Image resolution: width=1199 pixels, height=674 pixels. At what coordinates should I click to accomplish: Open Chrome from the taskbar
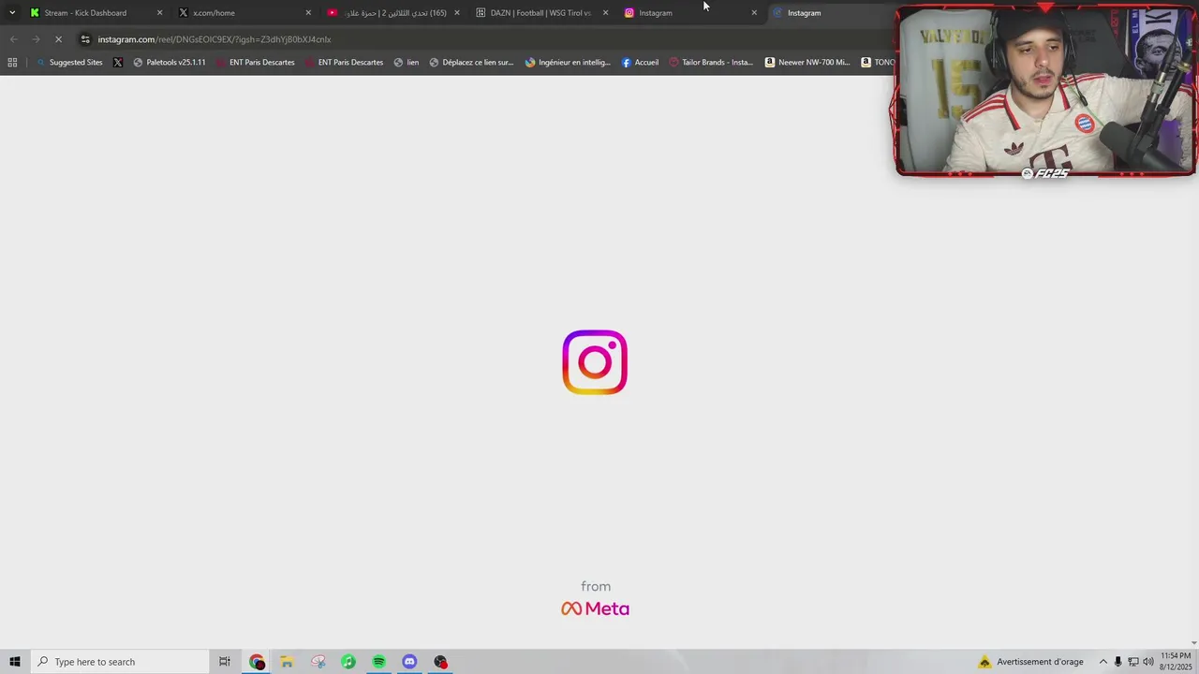[x=257, y=662]
